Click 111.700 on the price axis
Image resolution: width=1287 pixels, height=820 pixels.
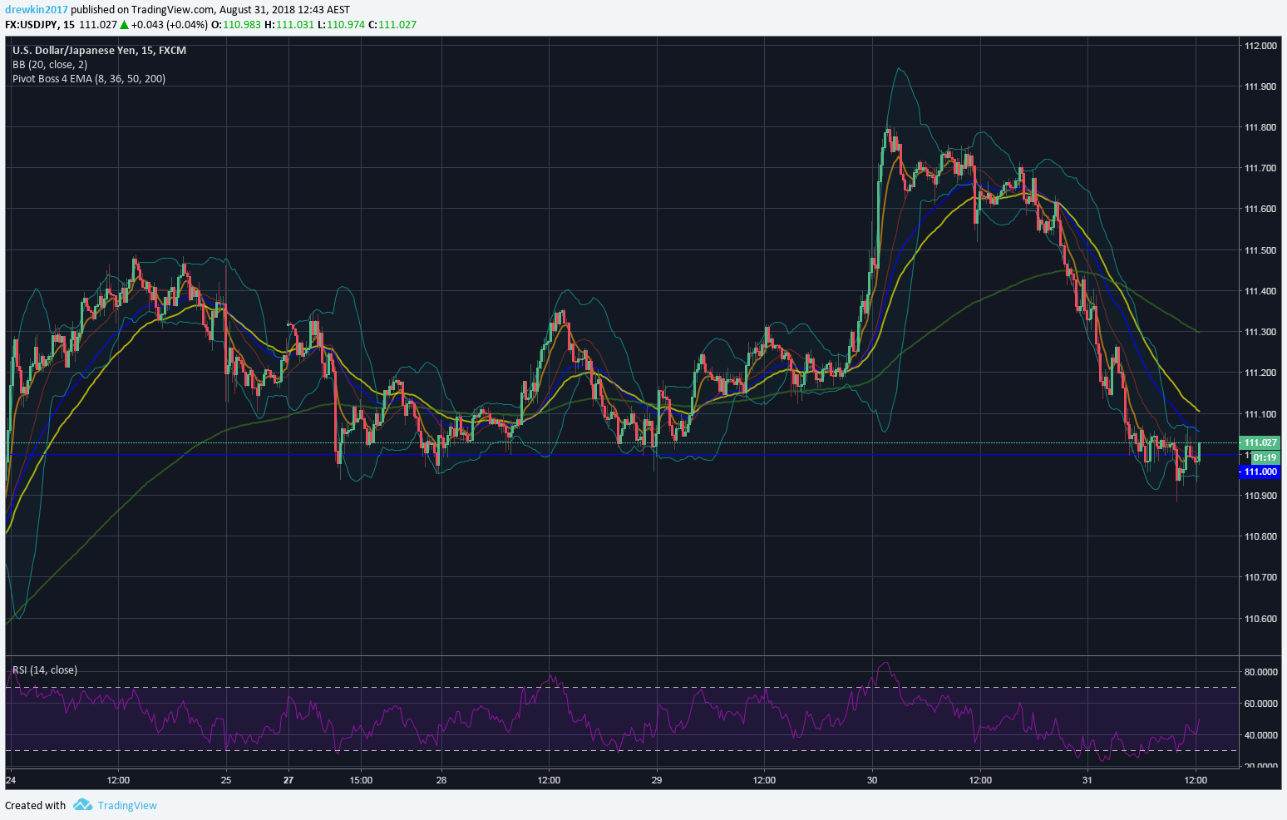(1260, 168)
